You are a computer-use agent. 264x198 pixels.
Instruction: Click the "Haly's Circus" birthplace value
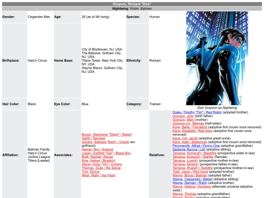(37, 61)
